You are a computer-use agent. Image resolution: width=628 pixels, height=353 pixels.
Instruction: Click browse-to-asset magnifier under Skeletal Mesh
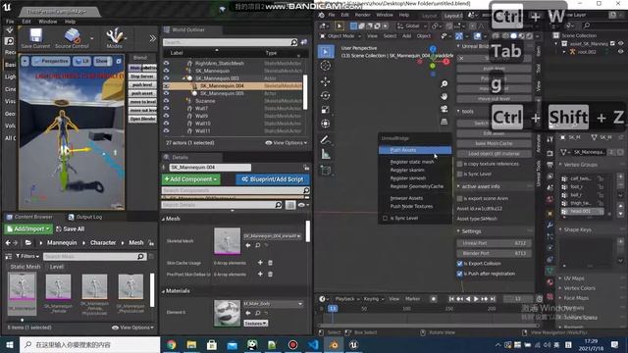pos(257,245)
